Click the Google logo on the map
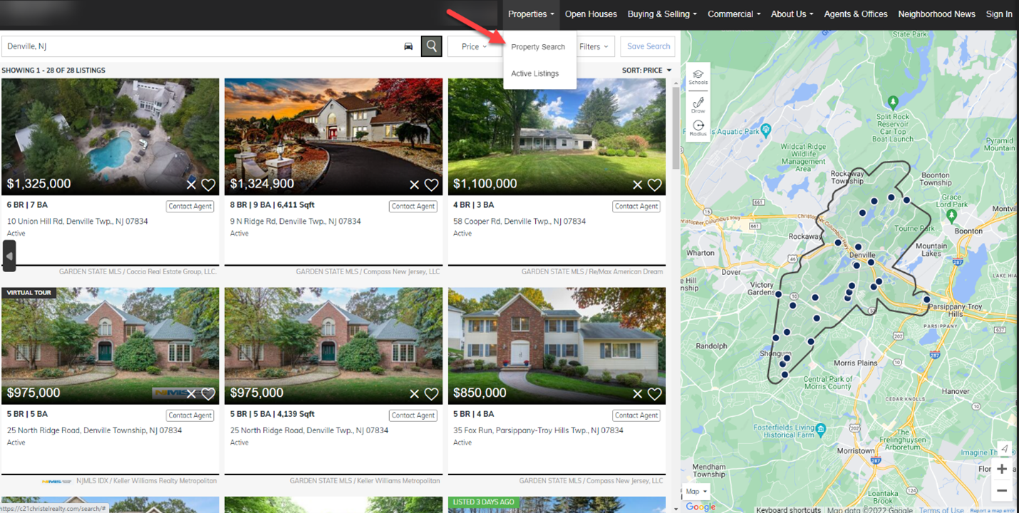 tap(700, 506)
